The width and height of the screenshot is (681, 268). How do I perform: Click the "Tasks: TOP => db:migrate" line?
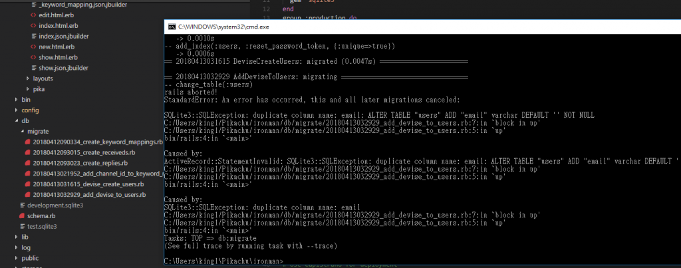pos(210,239)
